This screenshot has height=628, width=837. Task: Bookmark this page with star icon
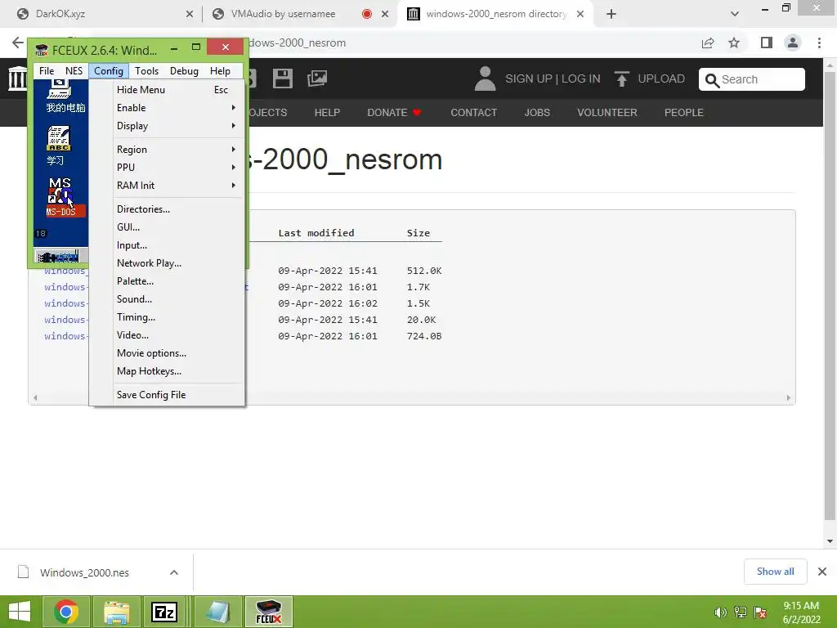tap(734, 43)
